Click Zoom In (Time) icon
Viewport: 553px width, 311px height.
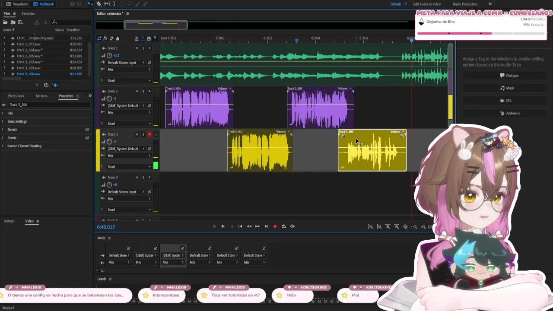(x=388, y=226)
